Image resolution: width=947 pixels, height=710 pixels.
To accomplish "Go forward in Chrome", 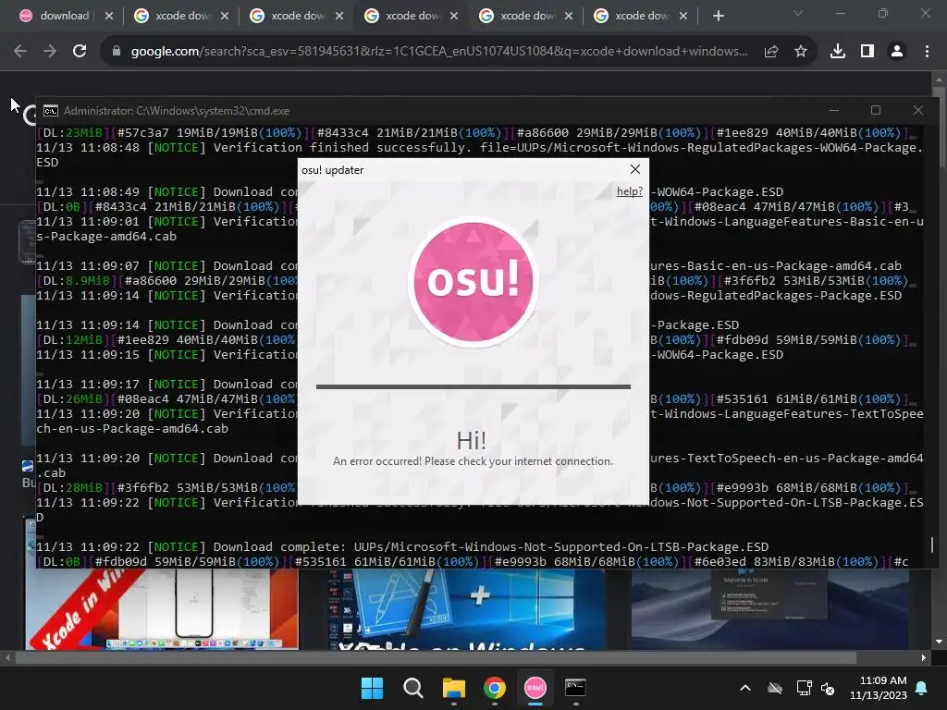I will [x=50, y=52].
